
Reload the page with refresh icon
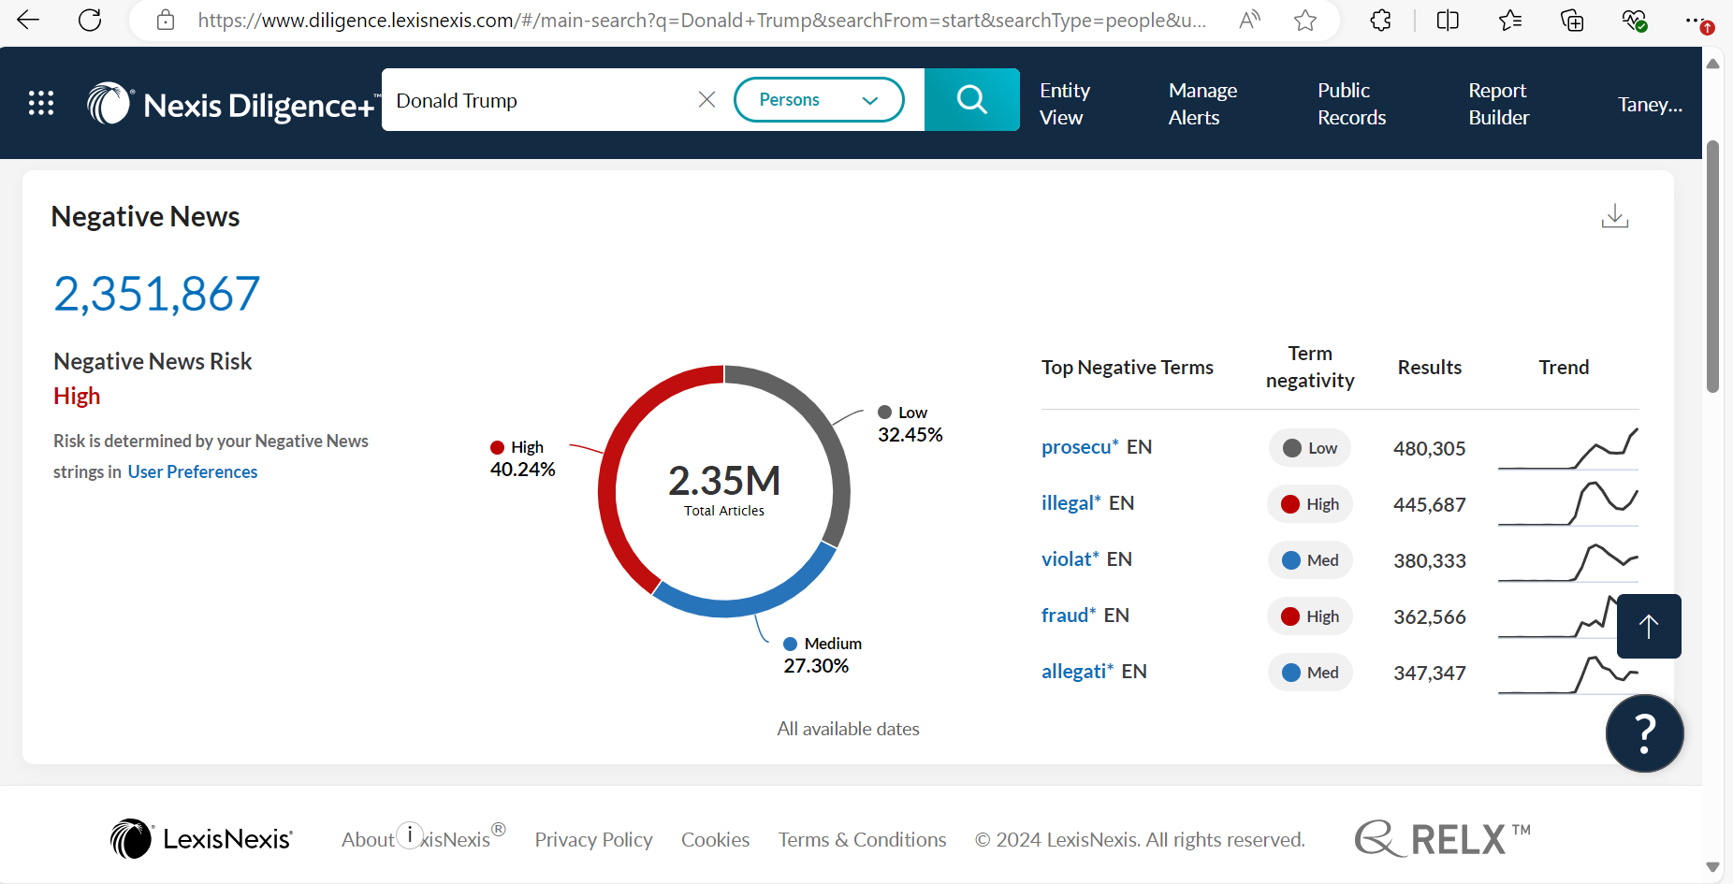[x=90, y=20]
